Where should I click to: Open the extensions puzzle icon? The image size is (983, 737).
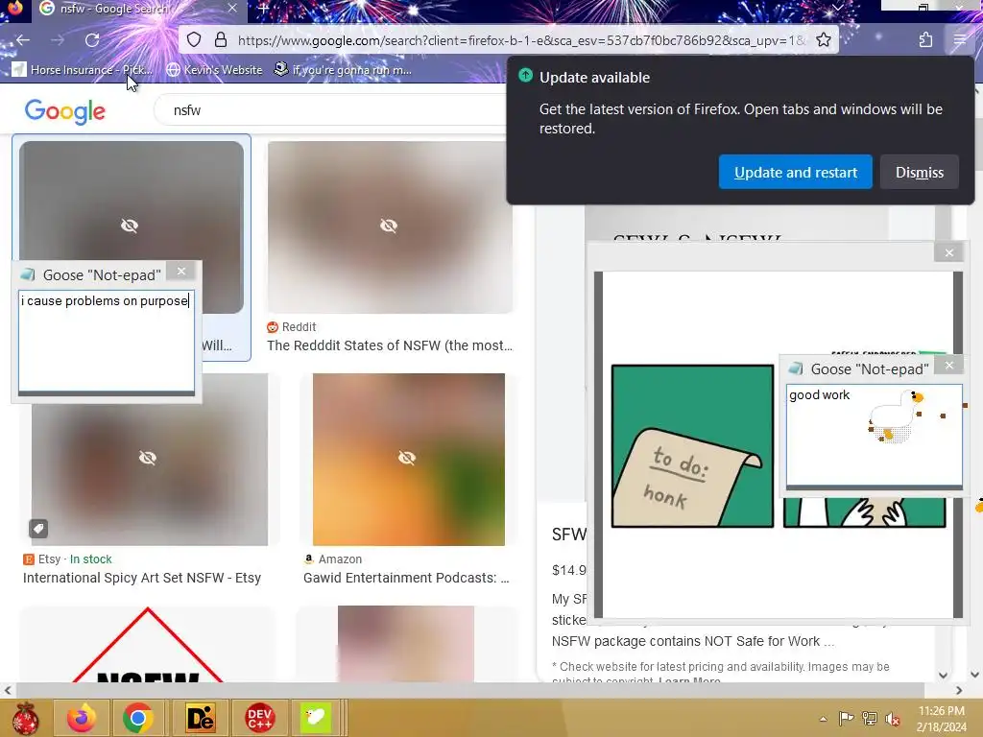[926, 40]
